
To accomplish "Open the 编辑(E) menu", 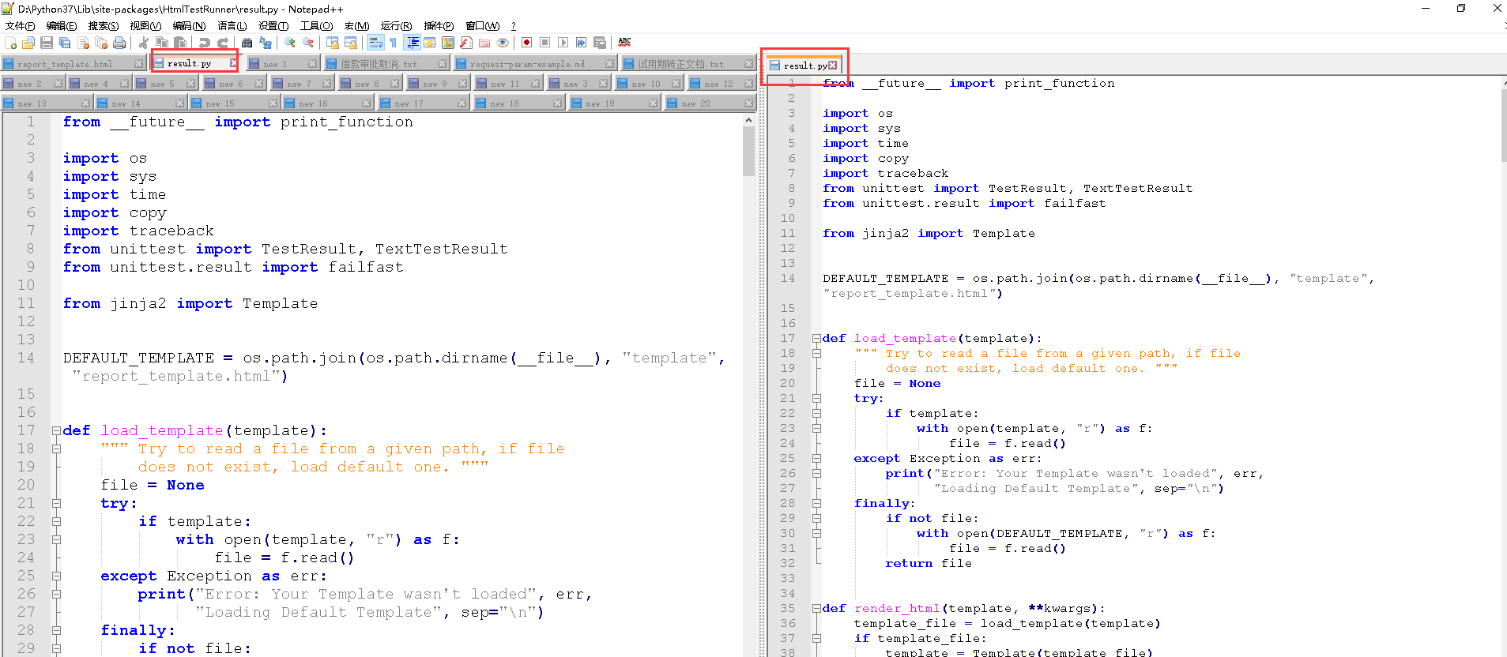I will [62, 26].
